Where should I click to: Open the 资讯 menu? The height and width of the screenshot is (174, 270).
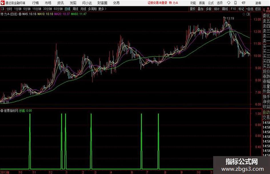tap(60, 3)
